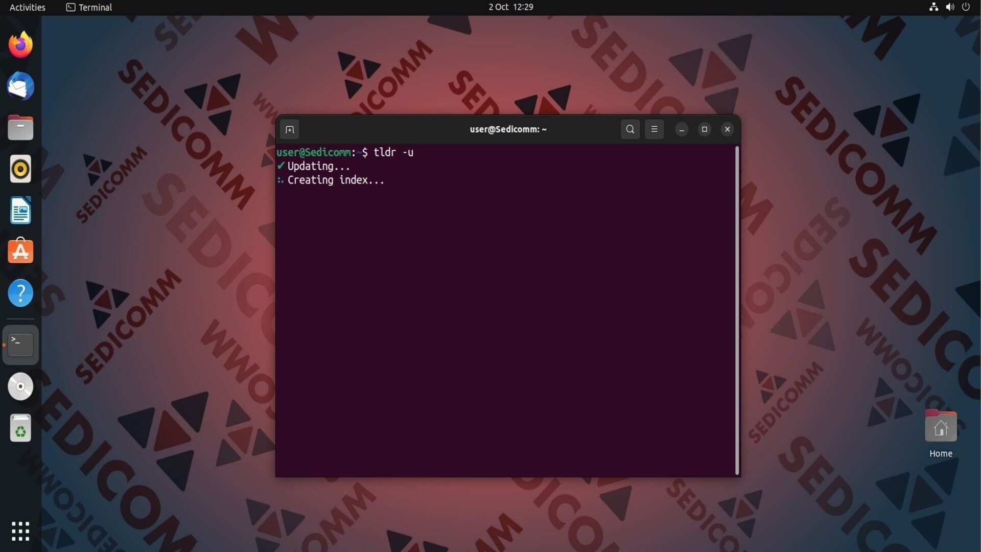Image resolution: width=981 pixels, height=552 pixels.
Task: Open the disc drive in the dock
Action: point(20,386)
